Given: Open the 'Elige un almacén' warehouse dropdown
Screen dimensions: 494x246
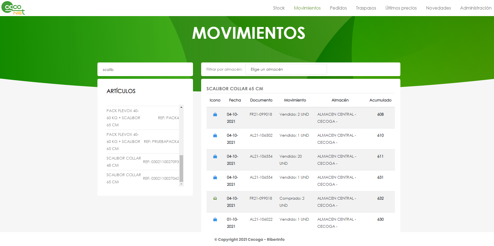Looking at the screenshot, I should 286,69.
